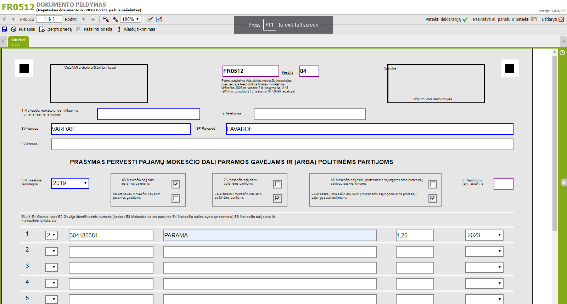Open row 3 recipient type dropdown
The image size is (567, 304).
(51, 267)
